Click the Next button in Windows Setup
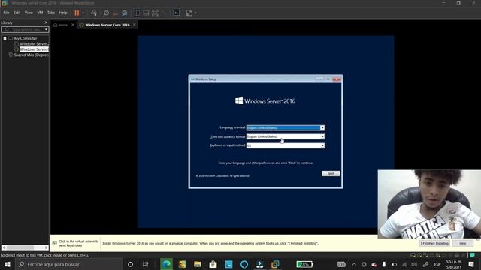 click(331, 173)
